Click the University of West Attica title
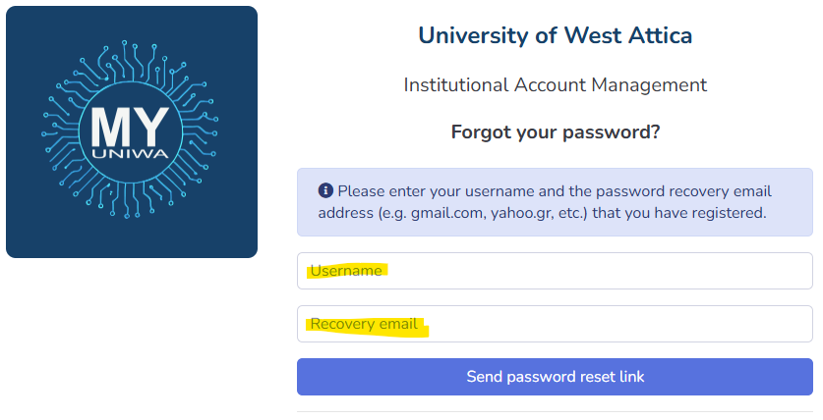 click(555, 36)
